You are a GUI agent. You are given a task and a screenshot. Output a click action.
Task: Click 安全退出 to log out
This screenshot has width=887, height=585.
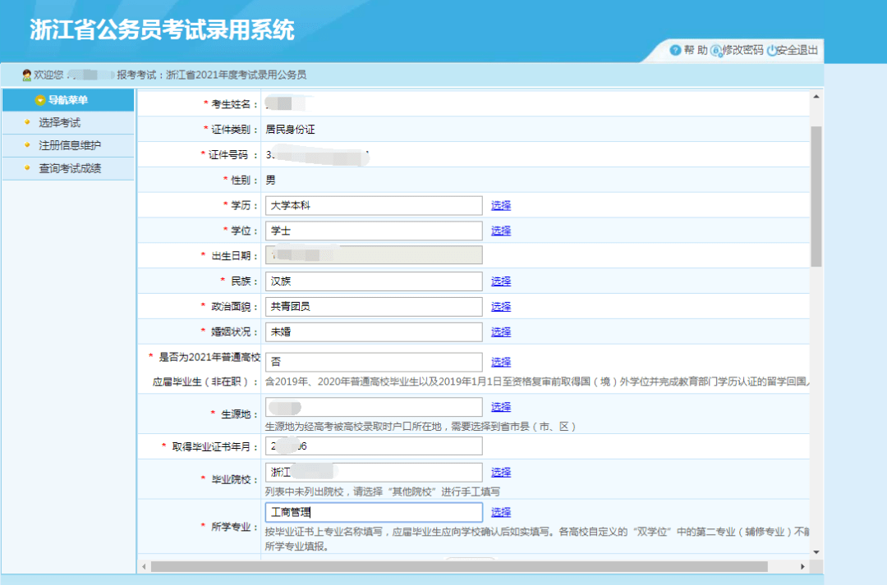pyautogui.click(x=797, y=50)
